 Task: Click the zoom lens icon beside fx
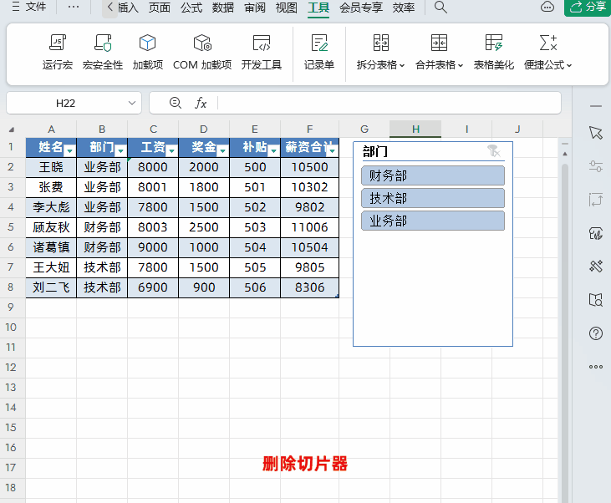pyautogui.click(x=176, y=103)
